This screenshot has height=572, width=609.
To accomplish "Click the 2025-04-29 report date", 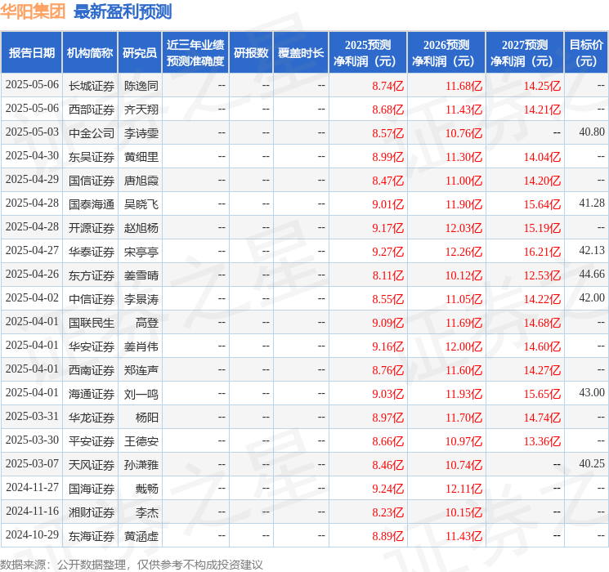I will coord(32,180).
